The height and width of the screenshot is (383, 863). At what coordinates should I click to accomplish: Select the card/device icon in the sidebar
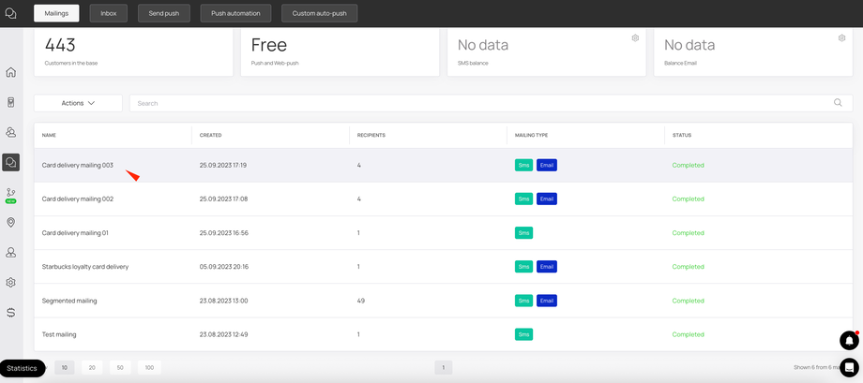[x=10, y=102]
